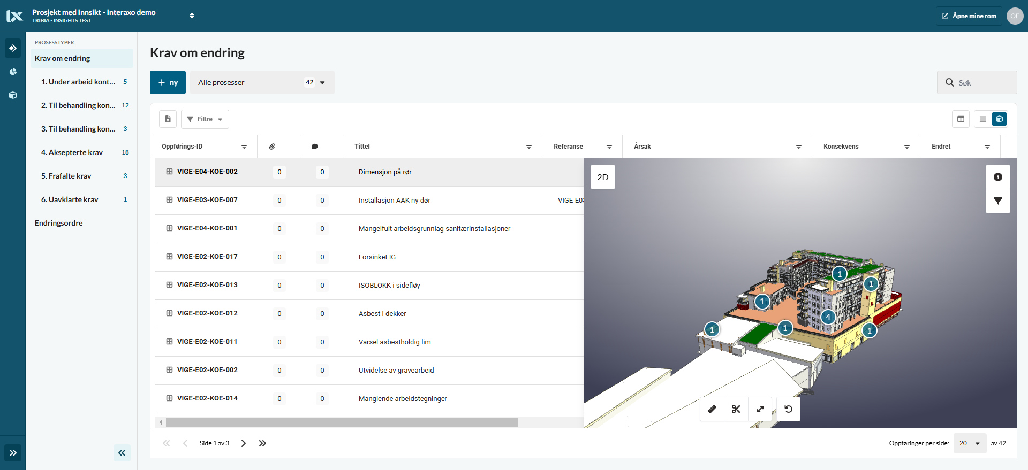Click the '+ ny' button

pyautogui.click(x=168, y=82)
